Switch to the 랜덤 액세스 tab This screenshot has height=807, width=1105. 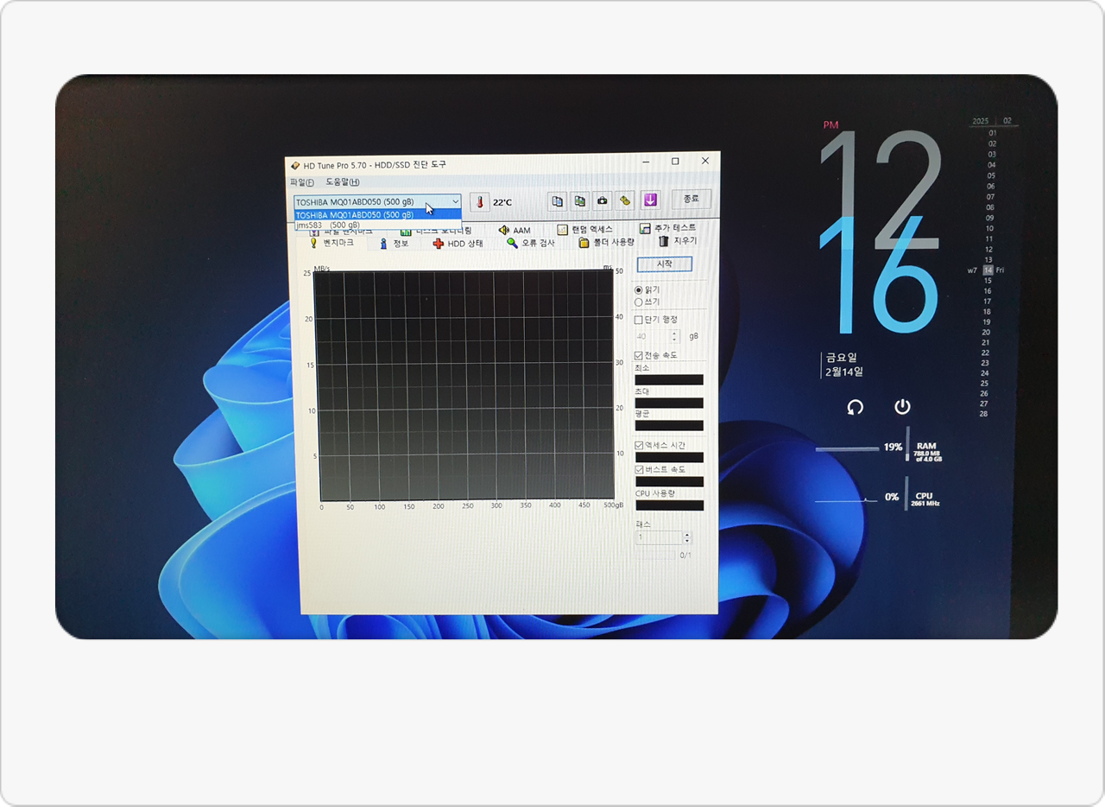585,230
